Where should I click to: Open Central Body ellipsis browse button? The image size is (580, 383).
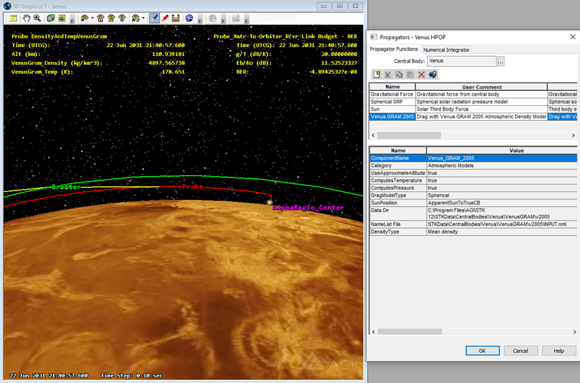tap(500, 61)
